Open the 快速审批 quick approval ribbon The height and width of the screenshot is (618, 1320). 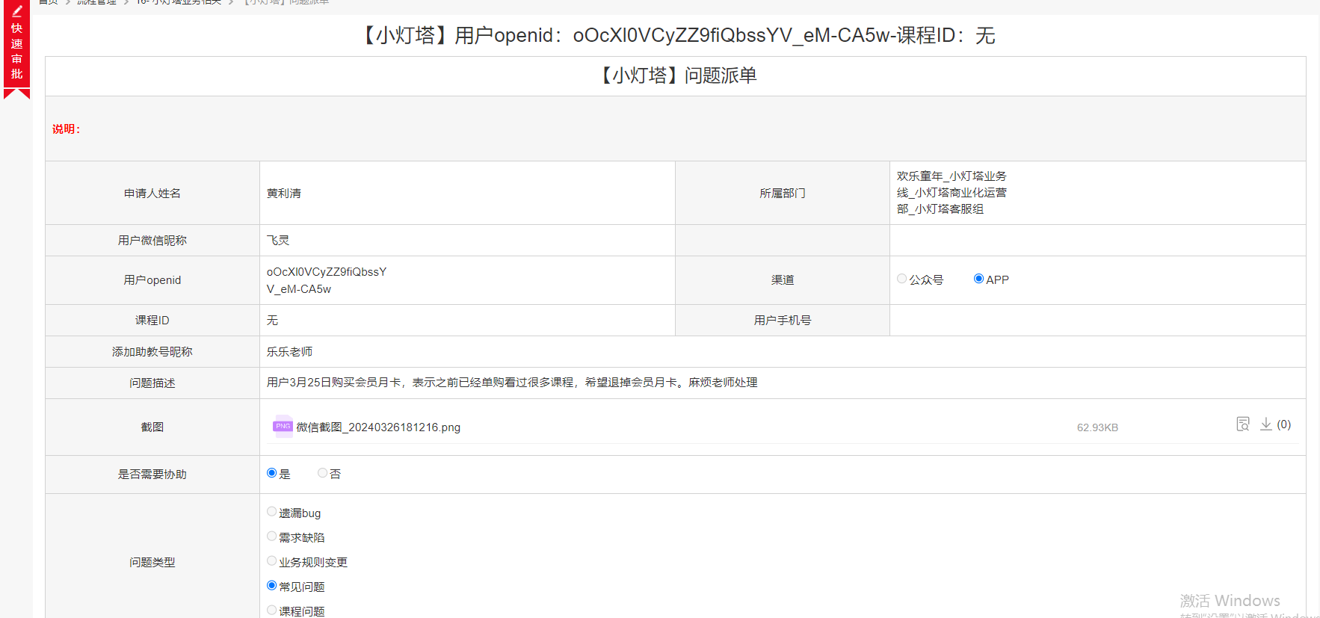[x=16, y=52]
